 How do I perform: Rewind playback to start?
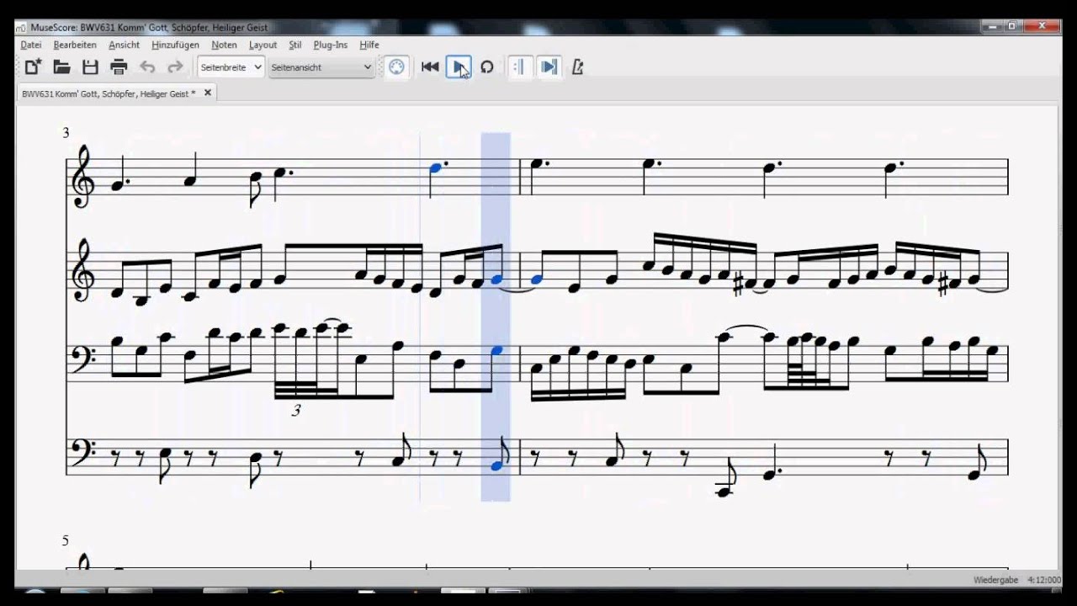430,67
